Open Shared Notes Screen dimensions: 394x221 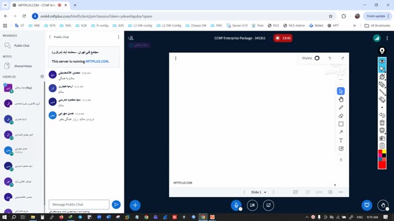coord(22,66)
